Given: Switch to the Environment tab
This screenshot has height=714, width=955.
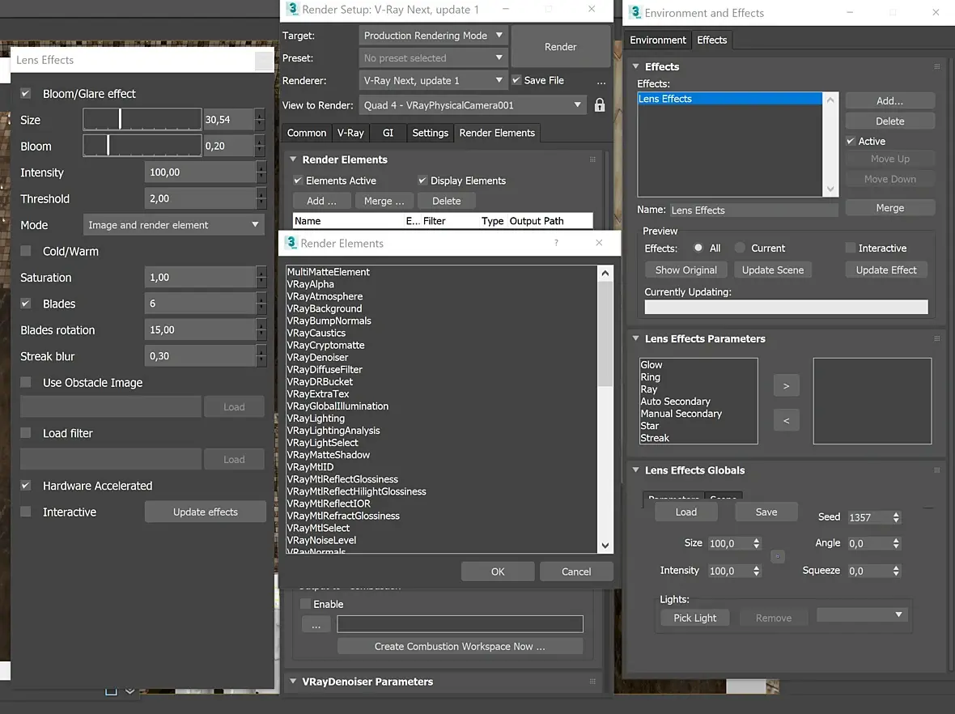Looking at the screenshot, I should pyautogui.click(x=658, y=40).
